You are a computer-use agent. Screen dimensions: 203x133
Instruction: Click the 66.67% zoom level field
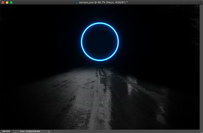6,131
